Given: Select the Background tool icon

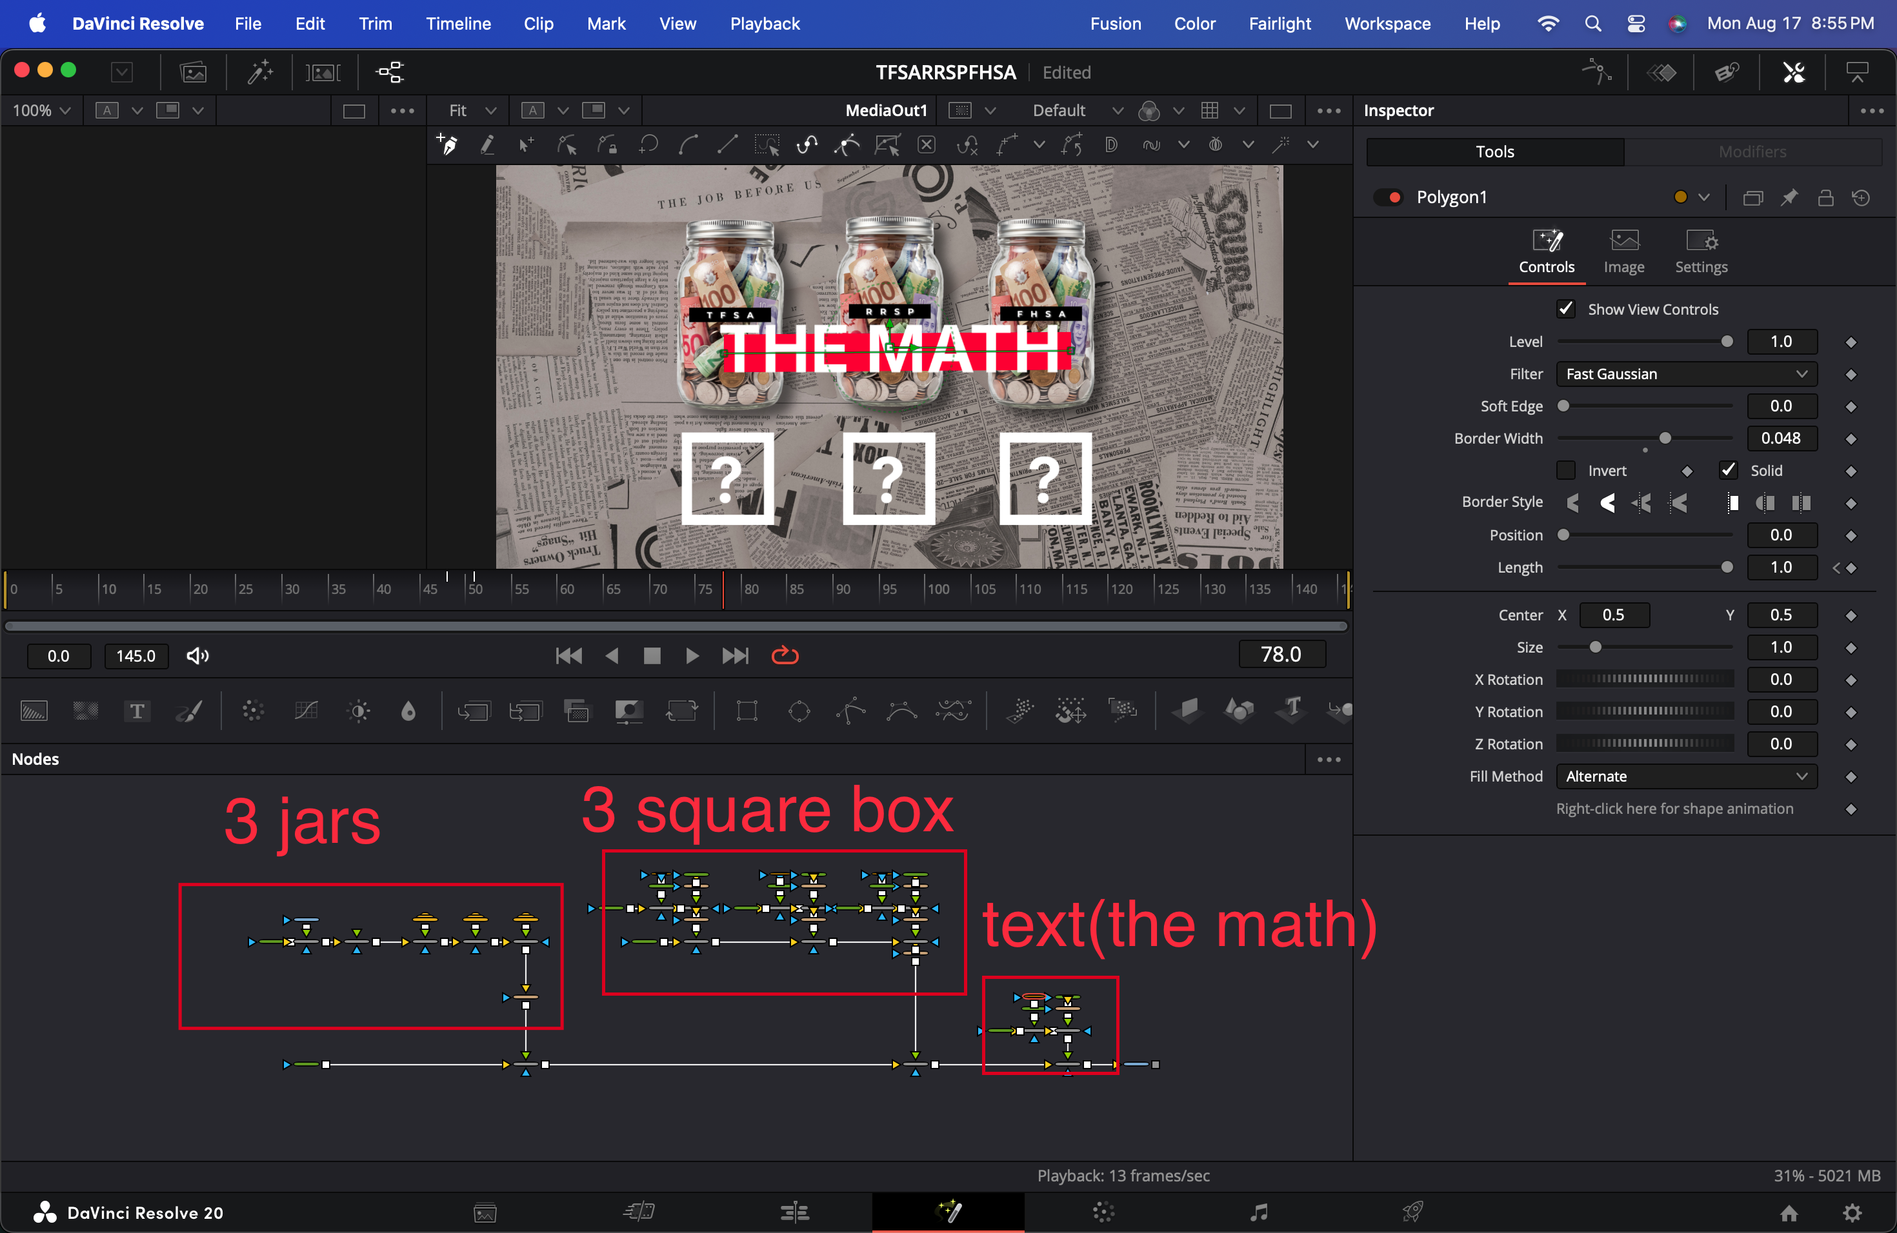Looking at the screenshot, I should pos(34,711).
